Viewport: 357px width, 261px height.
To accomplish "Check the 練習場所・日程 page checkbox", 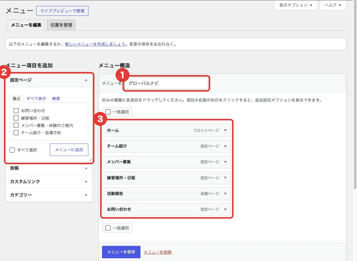I will tap(16, 118).
